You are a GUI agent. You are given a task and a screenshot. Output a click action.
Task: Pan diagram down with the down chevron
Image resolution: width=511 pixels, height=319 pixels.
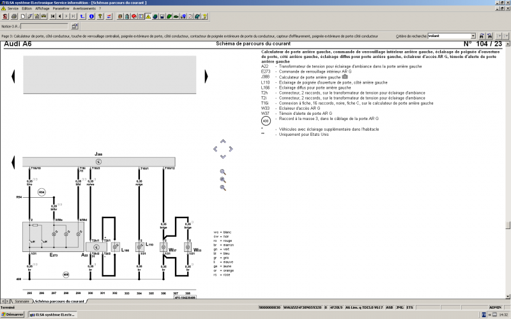[223, 156]
